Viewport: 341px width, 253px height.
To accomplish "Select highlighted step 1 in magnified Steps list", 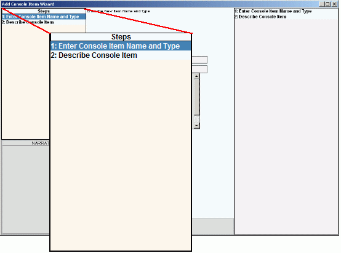I will point(121,46).
